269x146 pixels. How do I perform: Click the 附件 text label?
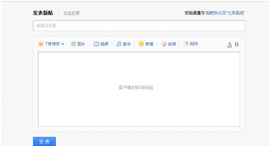194,44
